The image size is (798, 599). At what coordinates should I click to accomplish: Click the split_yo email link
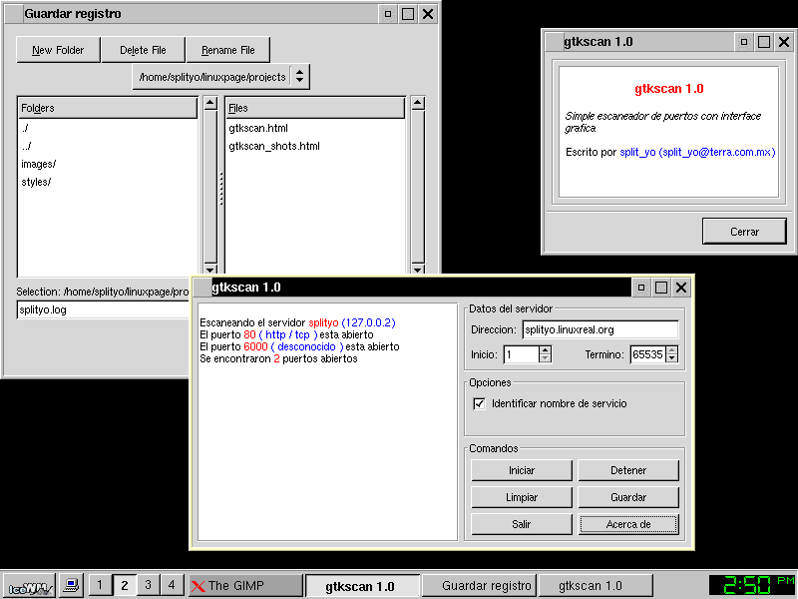tap(697, 152)
